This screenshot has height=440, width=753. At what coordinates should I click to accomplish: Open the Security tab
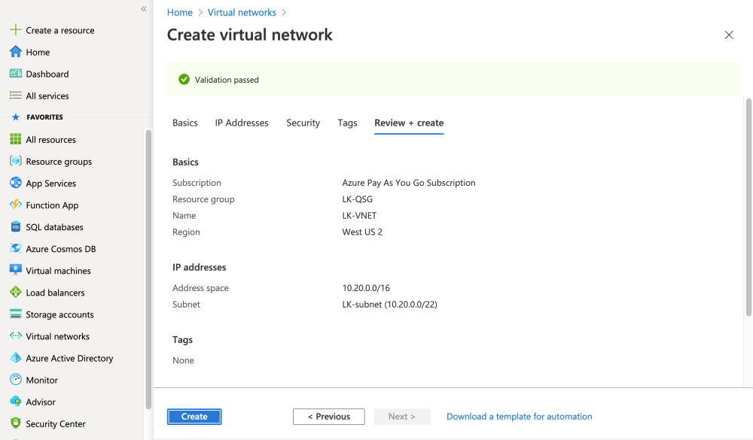303,123
